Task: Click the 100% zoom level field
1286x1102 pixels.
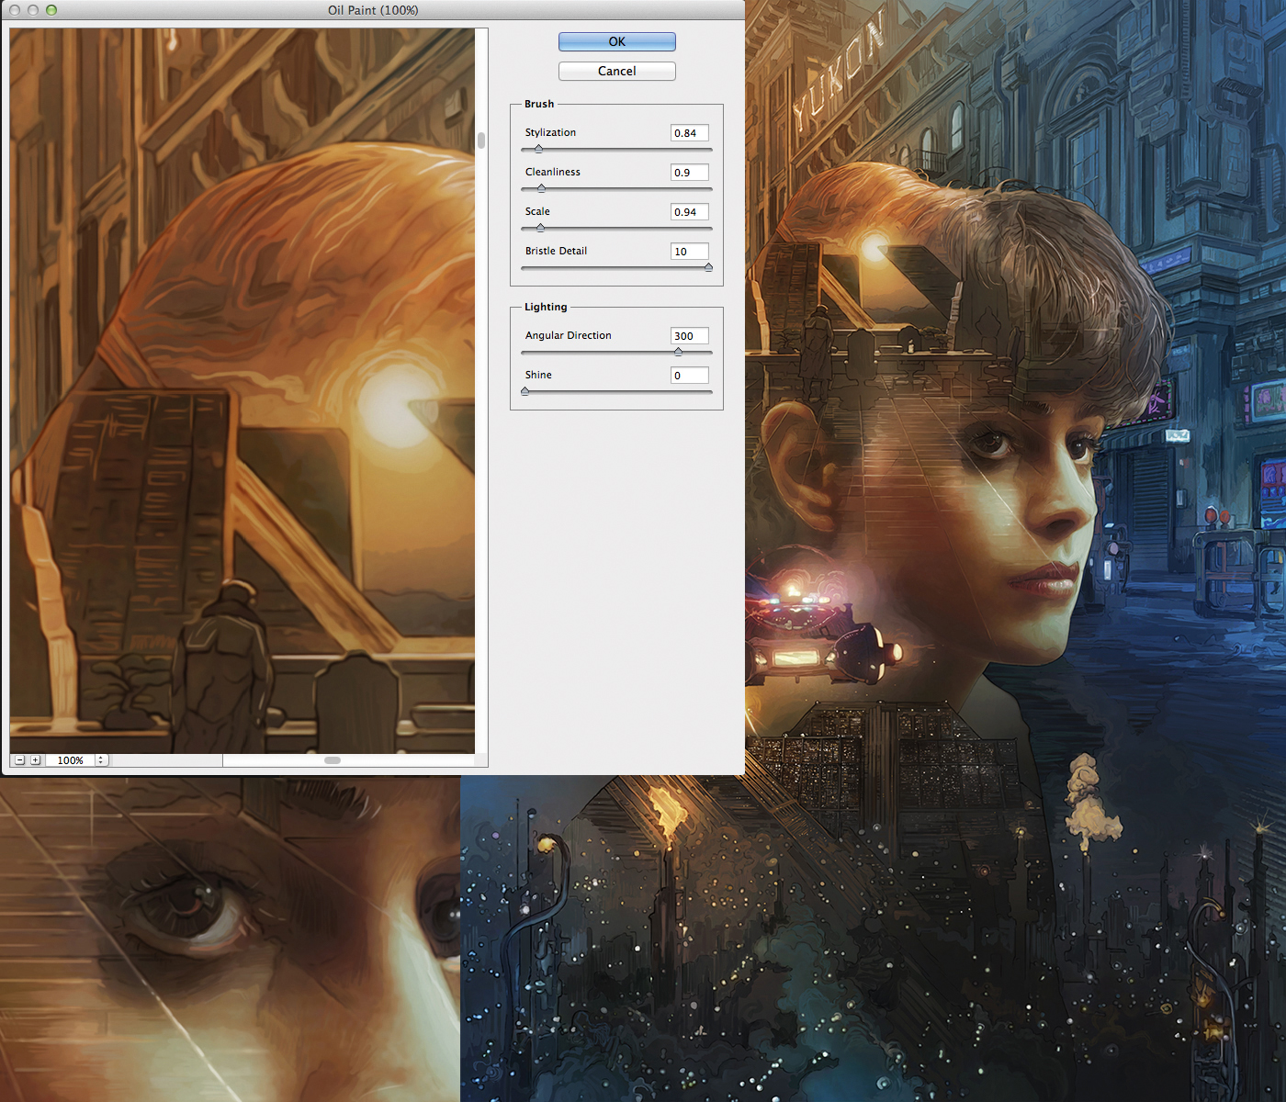Action: 70,760
